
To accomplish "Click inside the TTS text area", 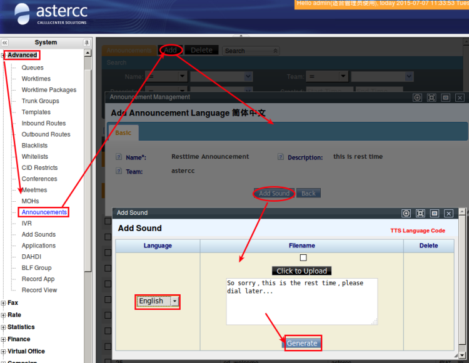I will point(301,303).
